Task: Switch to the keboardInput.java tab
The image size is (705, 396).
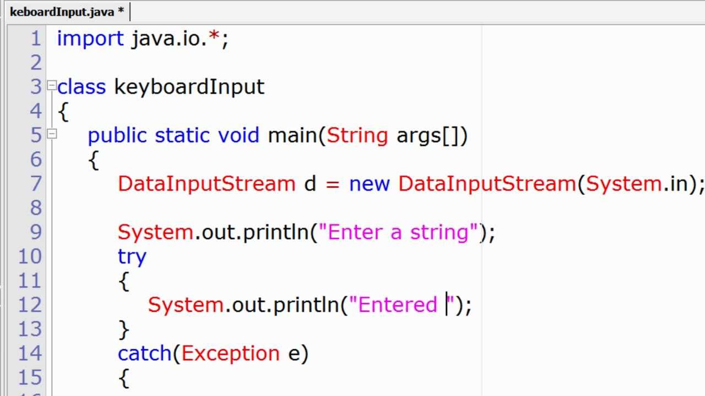Action: pyautogui.click(x=66, y=12)
